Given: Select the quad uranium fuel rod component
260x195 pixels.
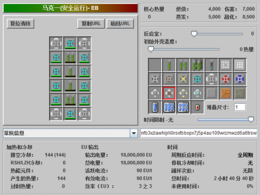Looking at the screenshot, I should point(198,65).
